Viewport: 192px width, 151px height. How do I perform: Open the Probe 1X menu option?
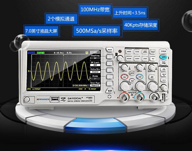coord(95,77)
